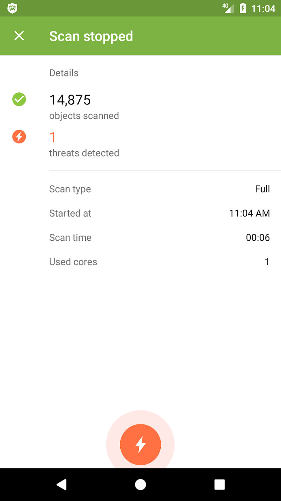This screenshot has width=281, height=501.
Task: Tap the Started at 11:04 AM value
Action: (x=249, y=213)
